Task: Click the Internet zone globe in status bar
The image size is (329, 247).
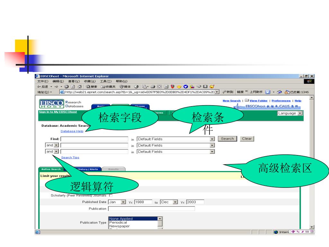Action: (276, 232)
